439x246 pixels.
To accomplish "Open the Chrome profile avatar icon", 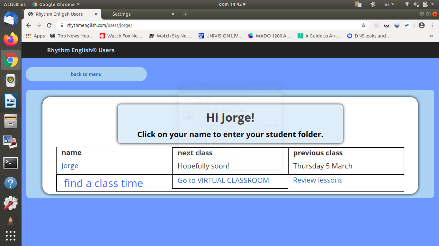I will pos(422,25).
